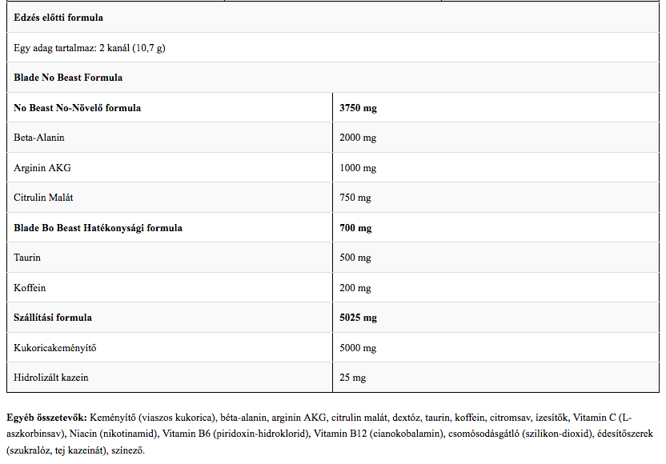Screen dimensions: 666x464
Task: Click the 1000 mg amount
Action: coord(358,168)
